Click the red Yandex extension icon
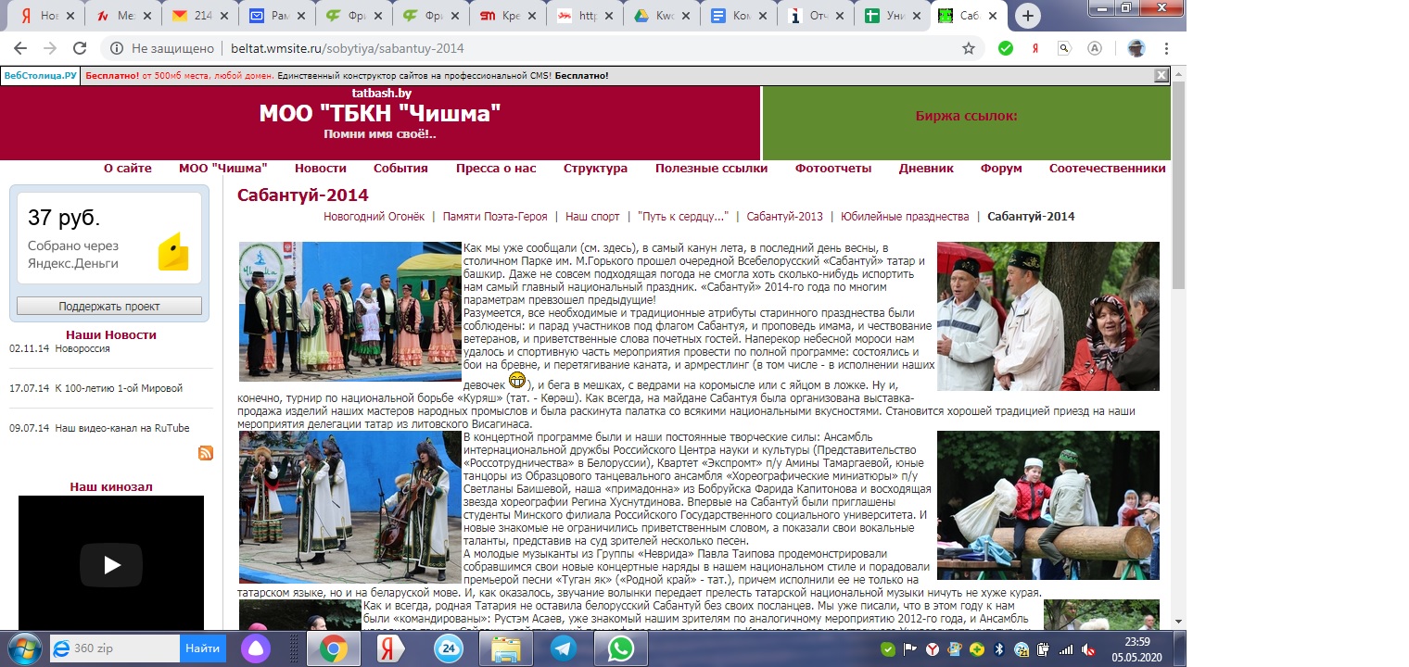This screenshot has width=1409, height=667. [1035, 48]
